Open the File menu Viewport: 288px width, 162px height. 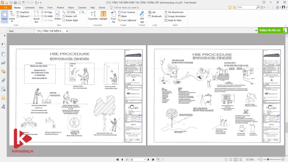click(6, 7)
